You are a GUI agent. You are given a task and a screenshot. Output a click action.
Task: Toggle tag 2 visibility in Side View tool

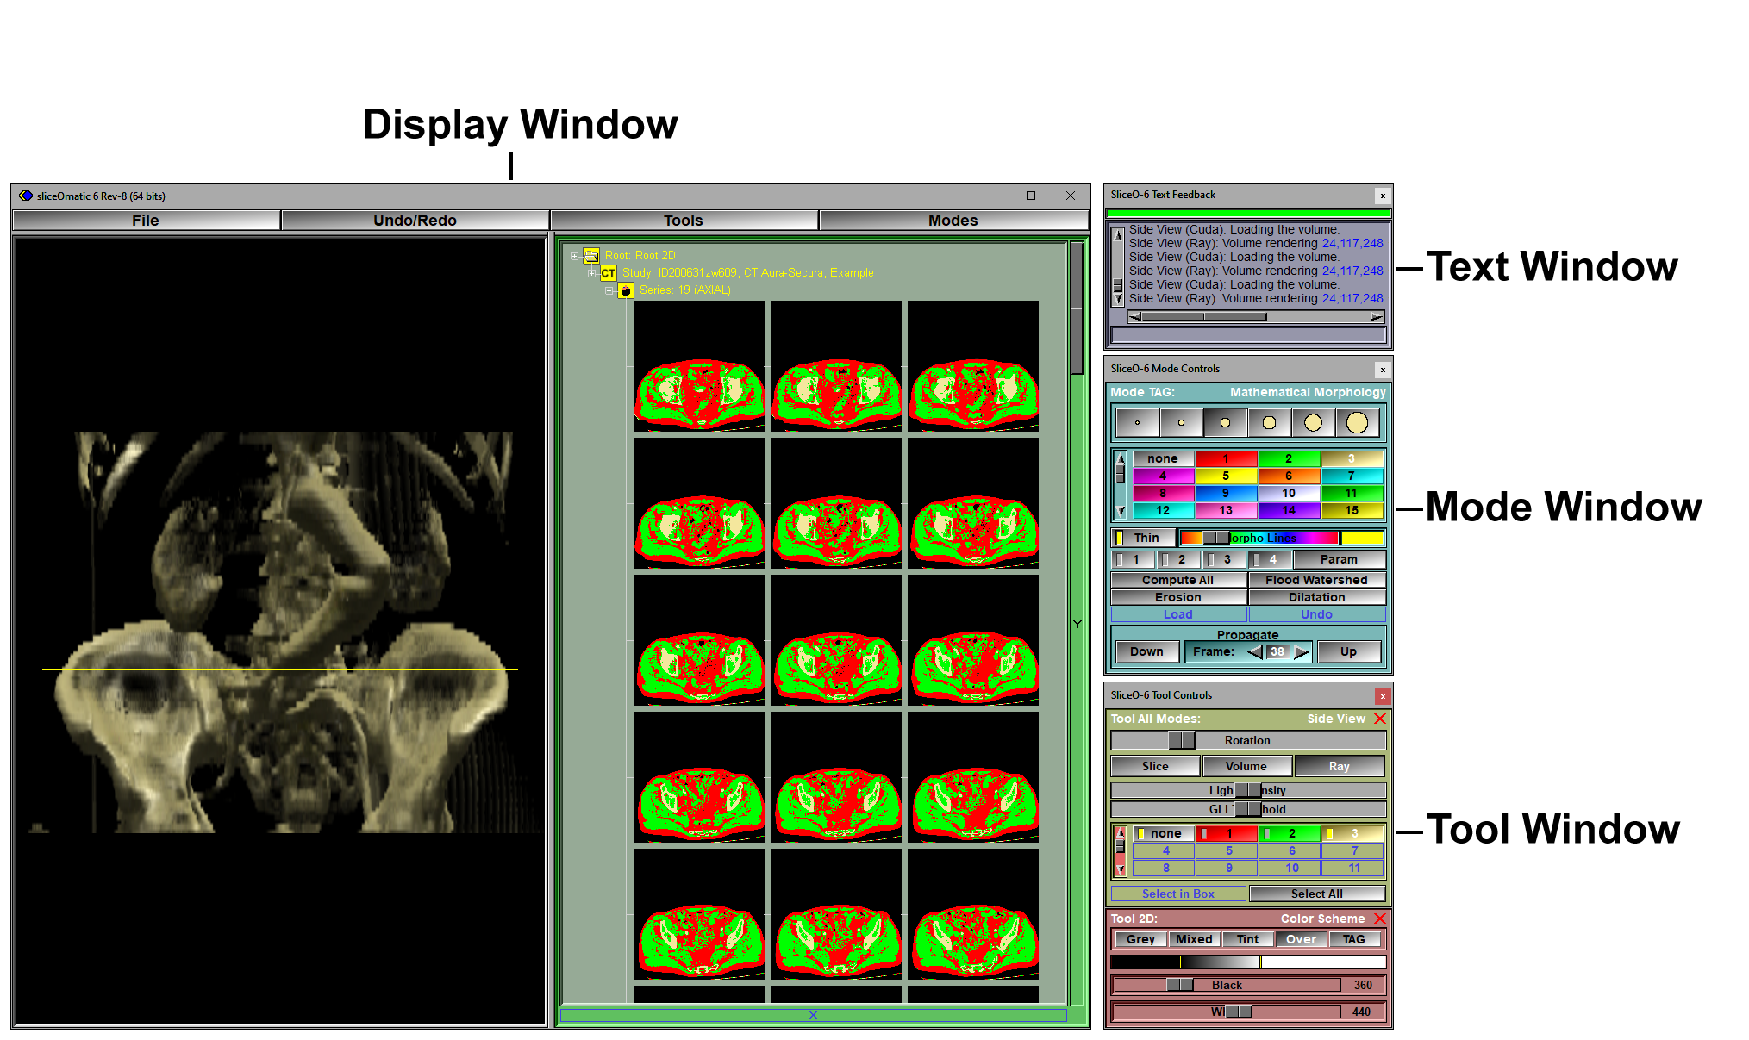tap(1290, 833)
